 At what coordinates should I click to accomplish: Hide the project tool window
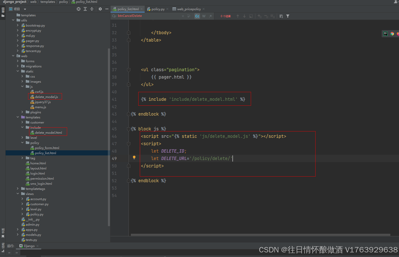point(107,9)
